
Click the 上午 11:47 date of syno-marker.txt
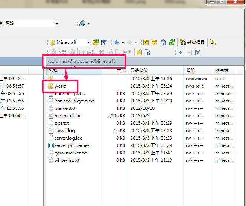161,153
